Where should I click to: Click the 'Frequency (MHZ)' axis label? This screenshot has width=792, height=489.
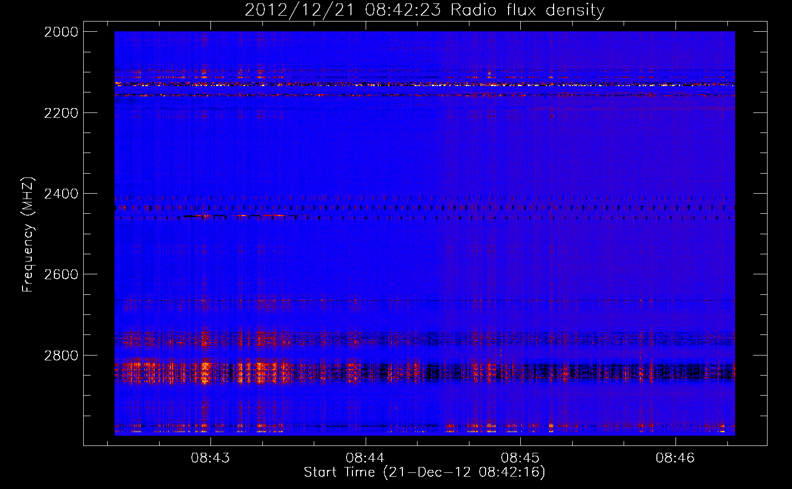[x=27, y=235]
